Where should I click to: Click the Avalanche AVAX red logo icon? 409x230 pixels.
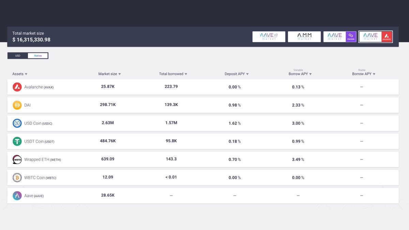pyautogui.click(x=17, y=87)
